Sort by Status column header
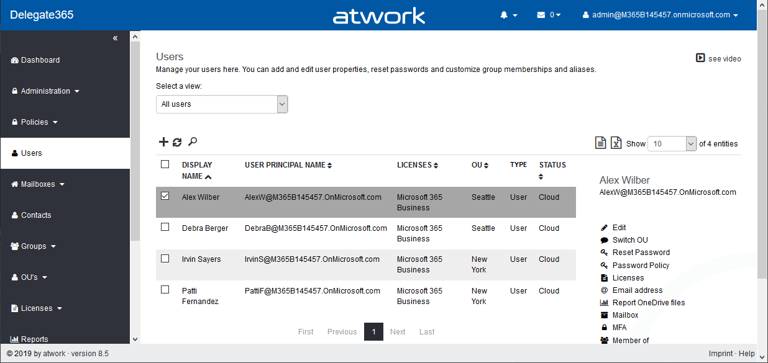This screenshot has height=363, width=768. tap(552, 170)
